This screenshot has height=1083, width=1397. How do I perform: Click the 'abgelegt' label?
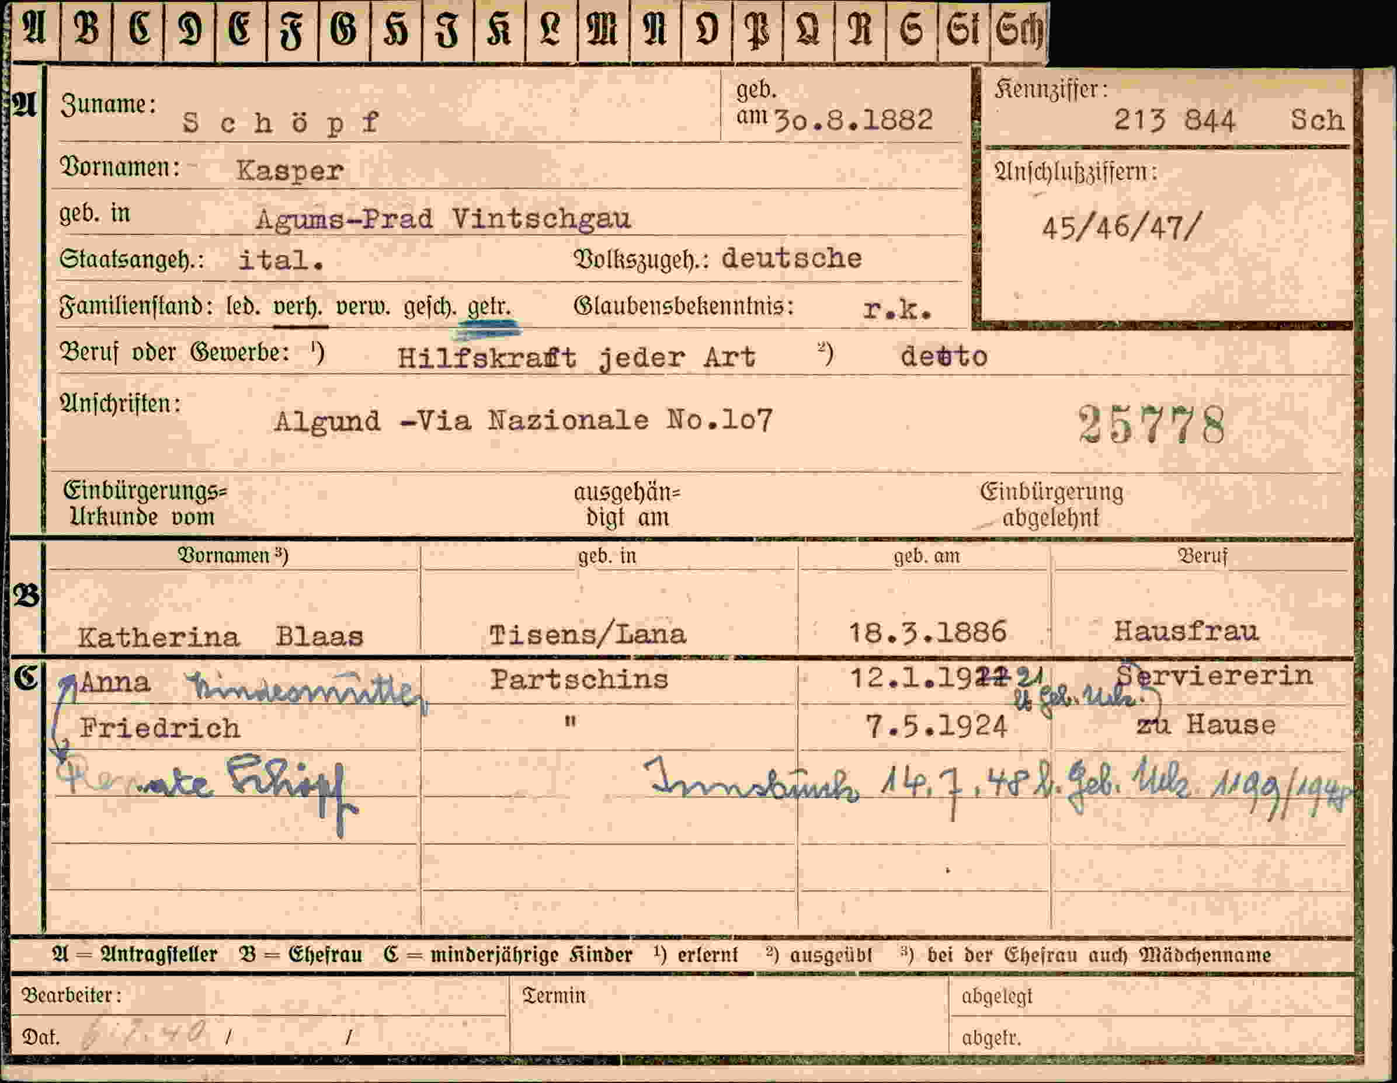[996, 996]
